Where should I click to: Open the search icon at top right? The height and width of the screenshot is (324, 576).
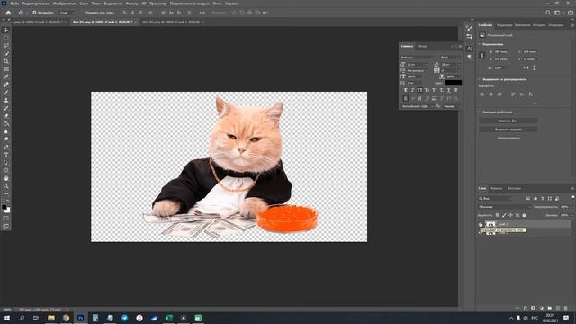(x=548, y=13)
